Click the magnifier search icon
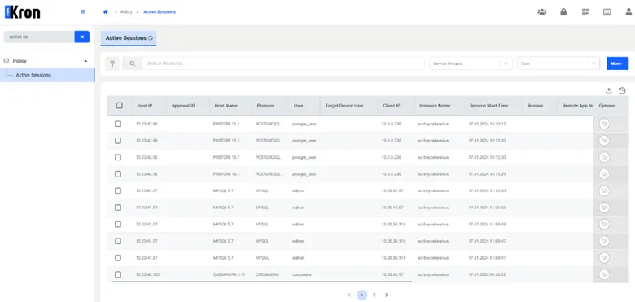The width and height of the screenshot is (635, 302). 133,63
